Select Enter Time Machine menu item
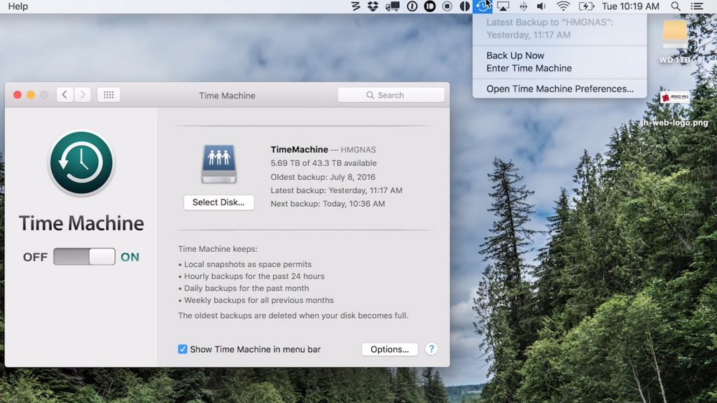Viewport: 717px width, 403px height. (x=529, y=68)
